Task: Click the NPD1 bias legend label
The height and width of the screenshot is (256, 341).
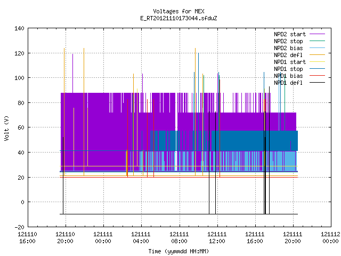Action: click(x=288, y=76)
